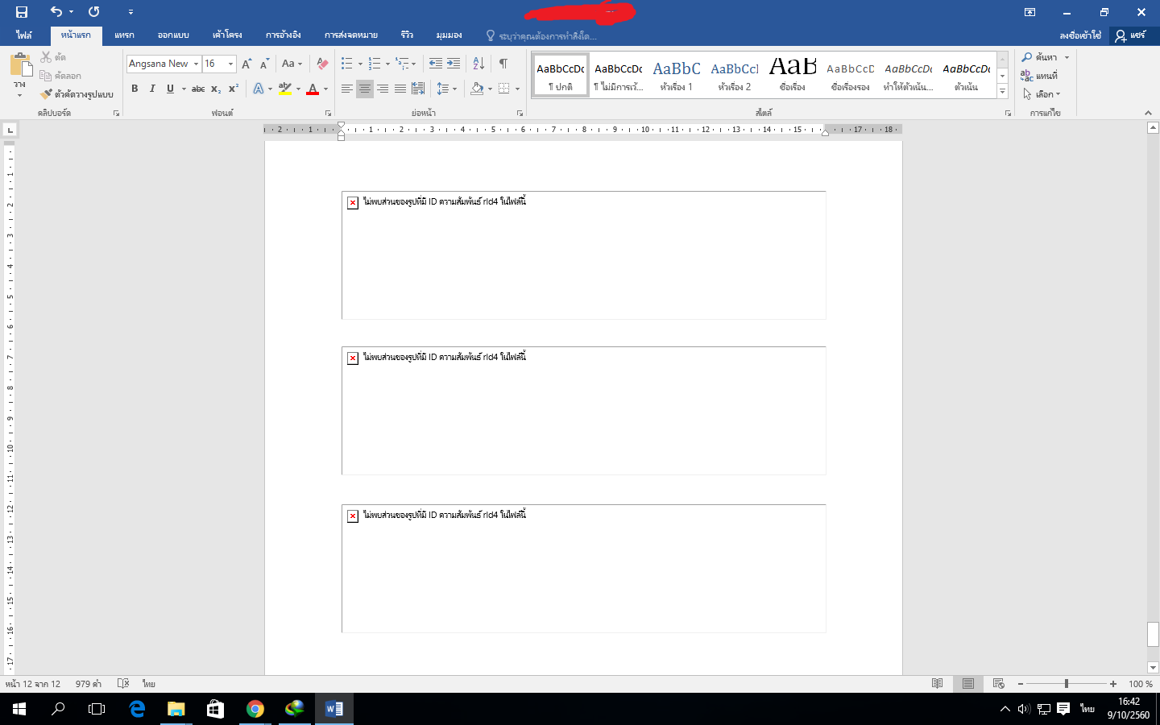Click the zoom slider handle
1160x725 pixels.
1066,684
